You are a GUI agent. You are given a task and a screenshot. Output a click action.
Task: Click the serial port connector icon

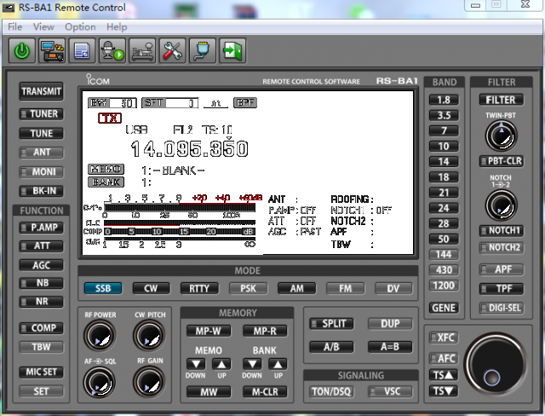203,51
